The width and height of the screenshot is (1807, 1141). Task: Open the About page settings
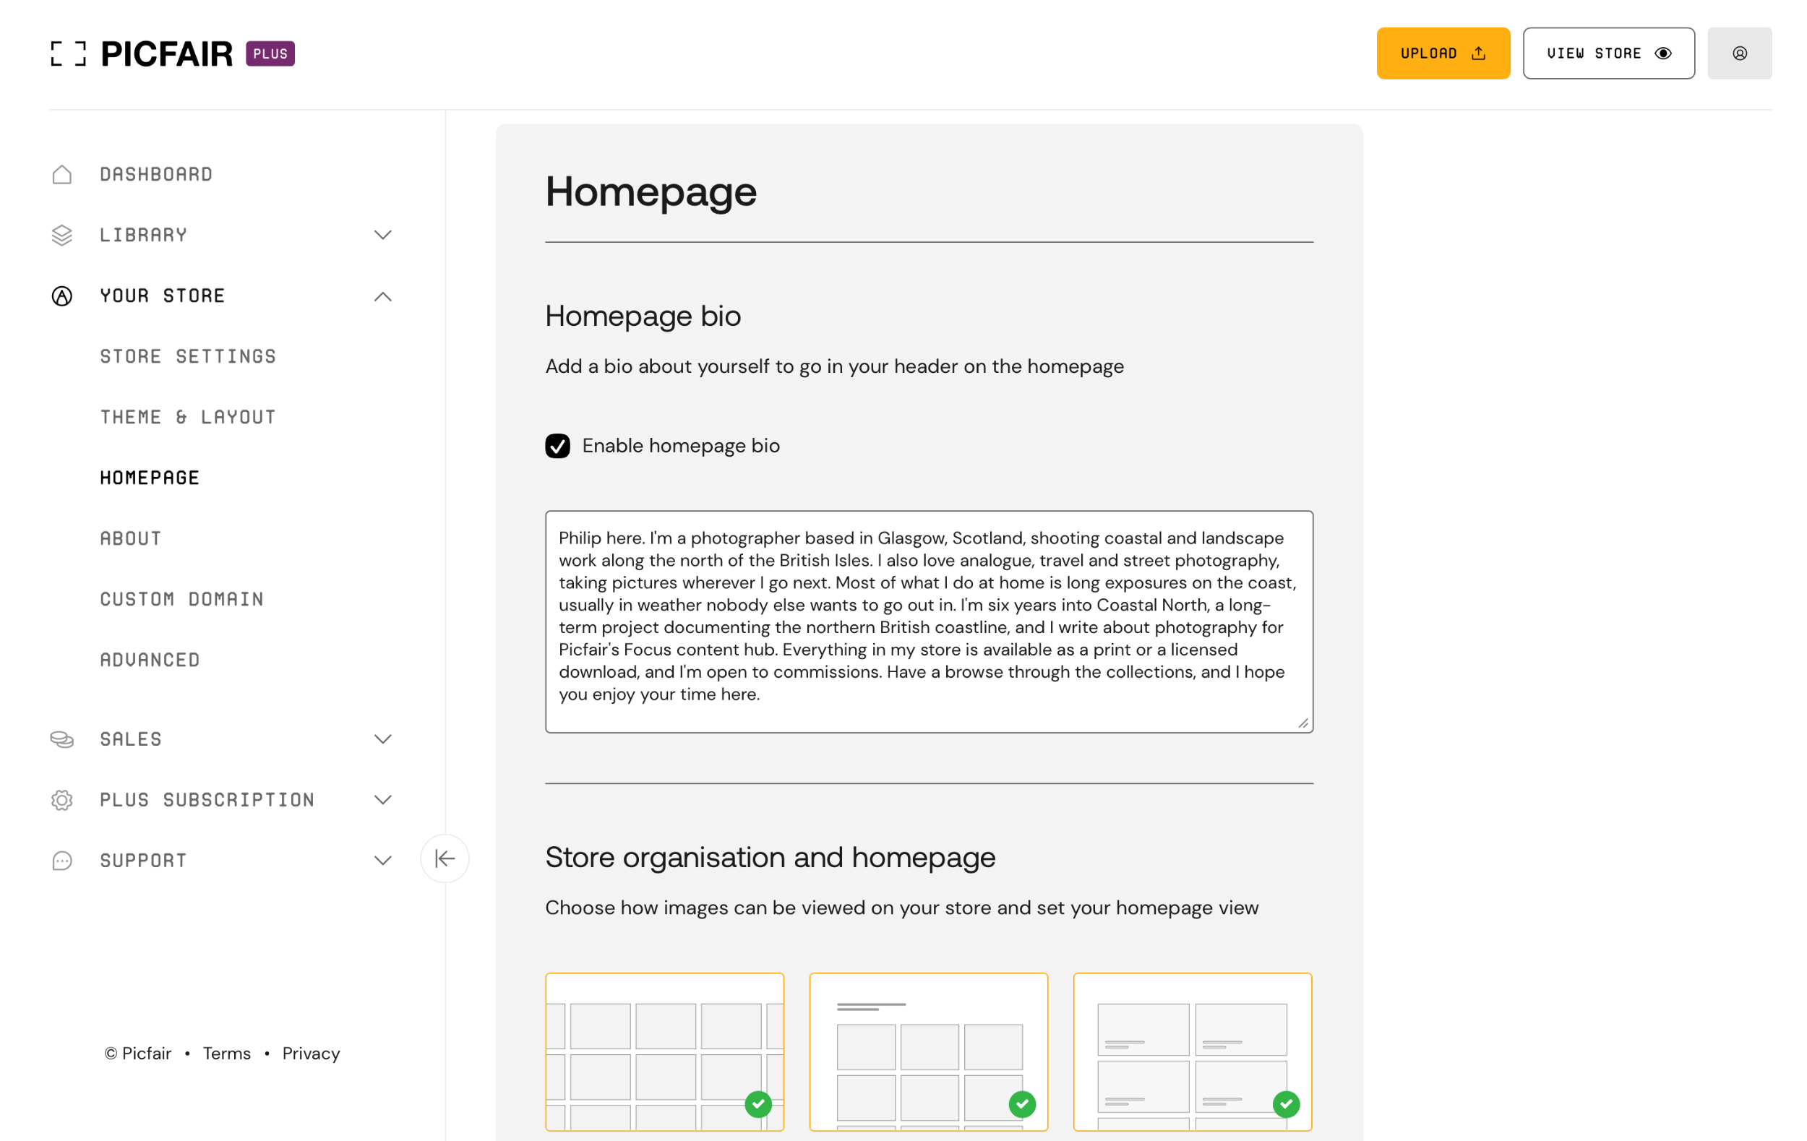132,538
